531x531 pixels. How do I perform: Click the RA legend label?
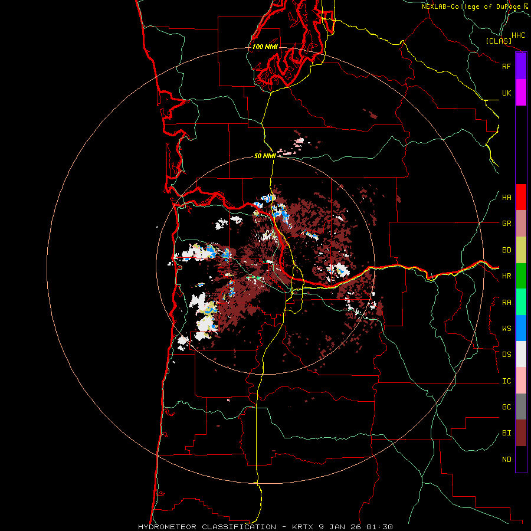506,303
